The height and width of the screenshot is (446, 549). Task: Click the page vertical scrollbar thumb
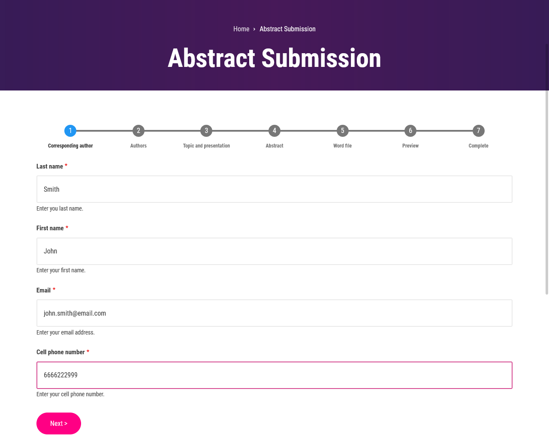(547, 169)
